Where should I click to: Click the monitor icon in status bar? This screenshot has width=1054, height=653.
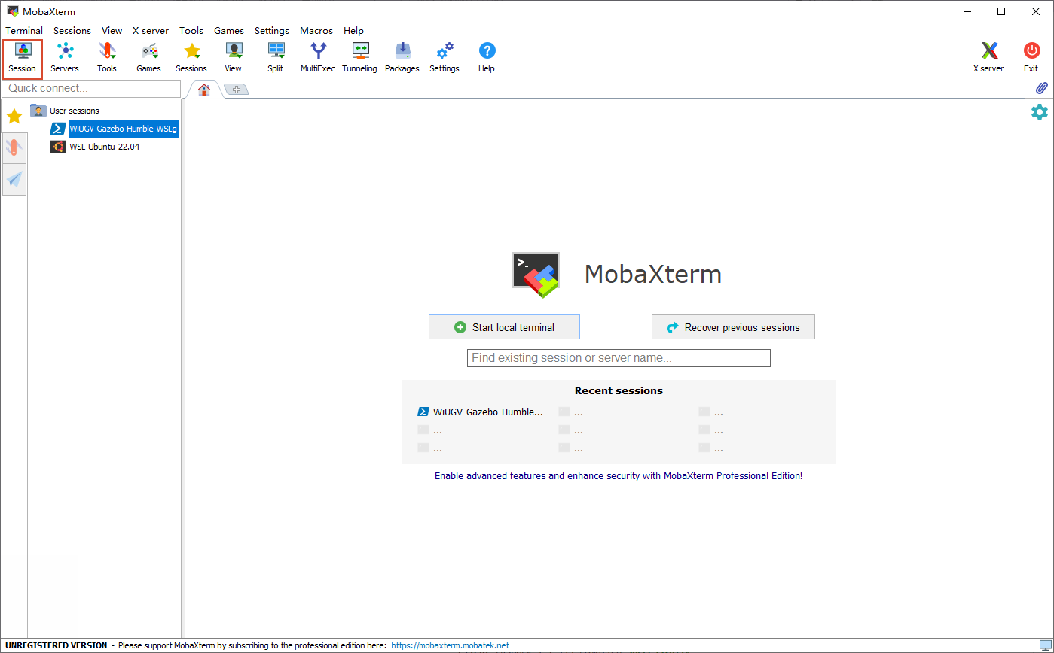pos(1045,645)
